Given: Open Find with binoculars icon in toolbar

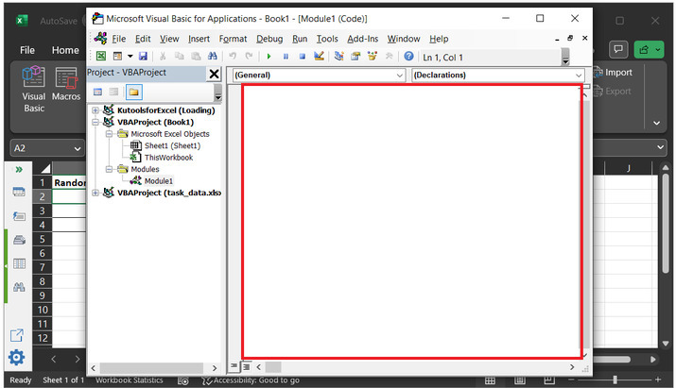Looking at the screenshot, I should [213, 56].
